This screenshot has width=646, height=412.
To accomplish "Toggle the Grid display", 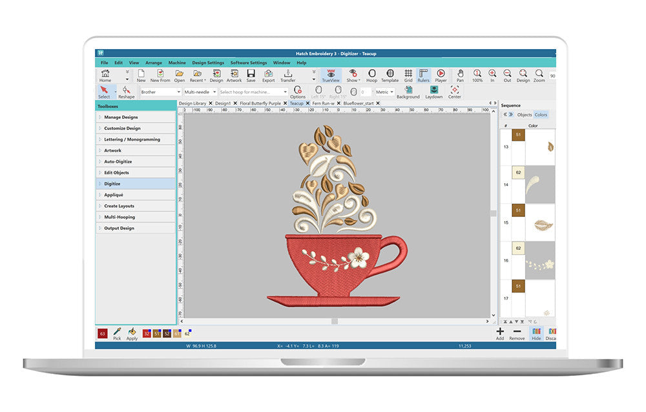I will point(408,76).
